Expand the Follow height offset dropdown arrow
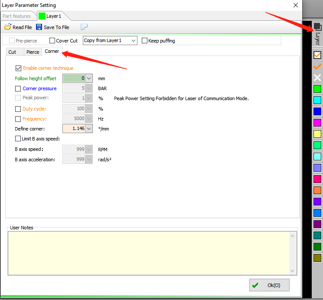This screenshot has width=323, height=300. [89, 78]
